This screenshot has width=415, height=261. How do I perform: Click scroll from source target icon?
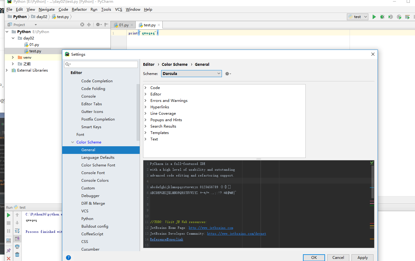click(82, 24)
